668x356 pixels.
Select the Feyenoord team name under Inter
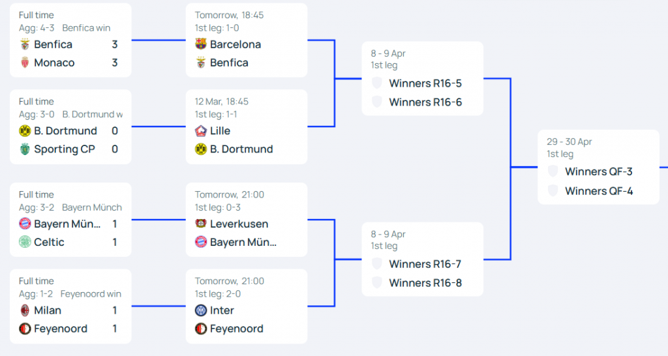(x=236, y=329)
